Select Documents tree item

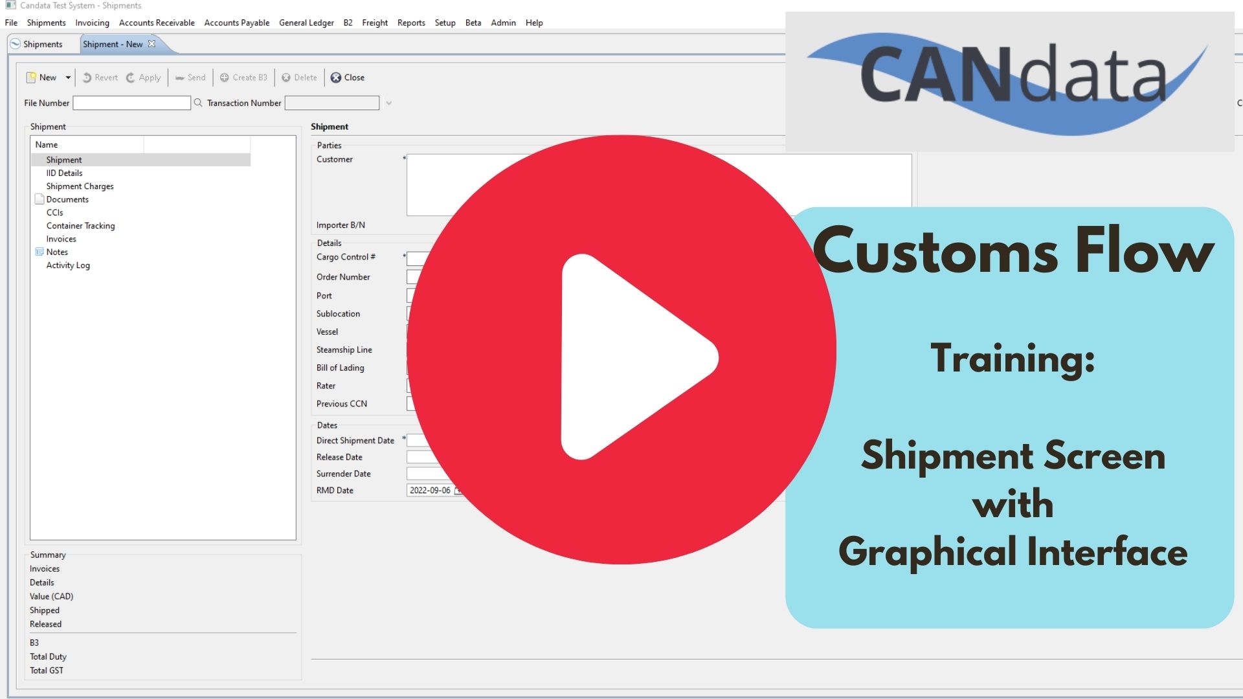point(67,199)
